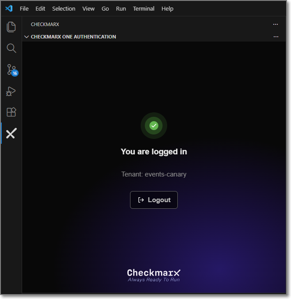Open the Go menu
This screenshot has width=291, height=299.
click(x=105, y=8)
